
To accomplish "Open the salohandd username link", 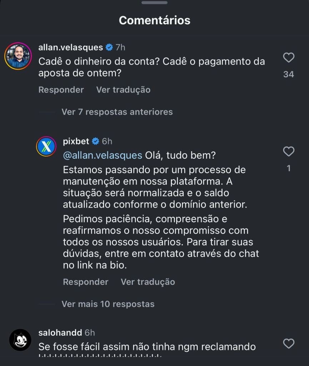I will 60,333.
